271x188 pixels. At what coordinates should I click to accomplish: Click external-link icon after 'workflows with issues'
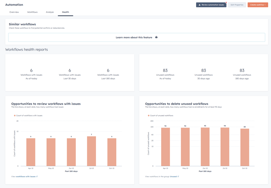click(37, 177)
